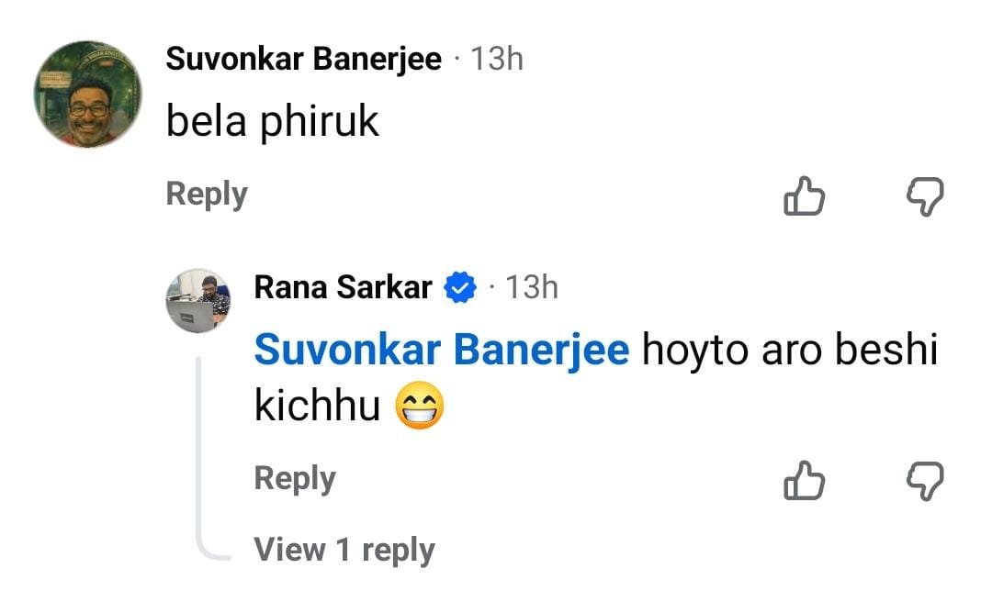Viewport: 992px width, 602px height.
Task: Open Rana Sarkar's profile name link
Action: [x=343, y=288]
